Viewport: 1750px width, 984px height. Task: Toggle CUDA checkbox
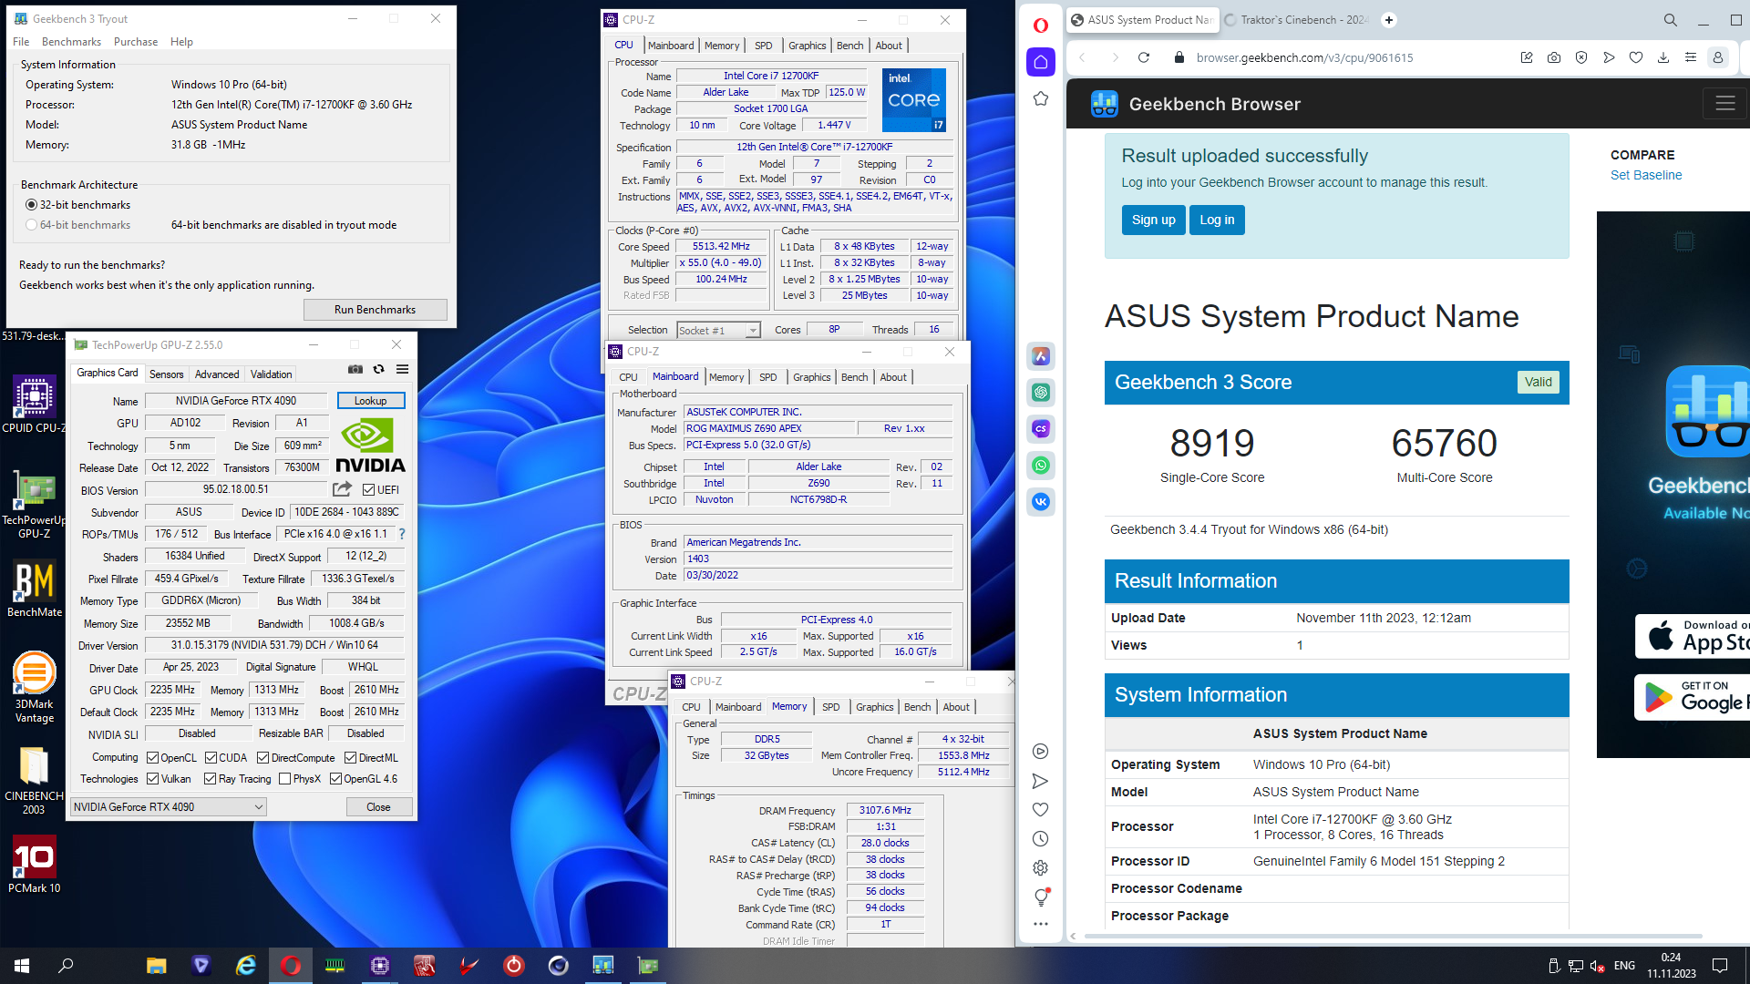[211, 758]
